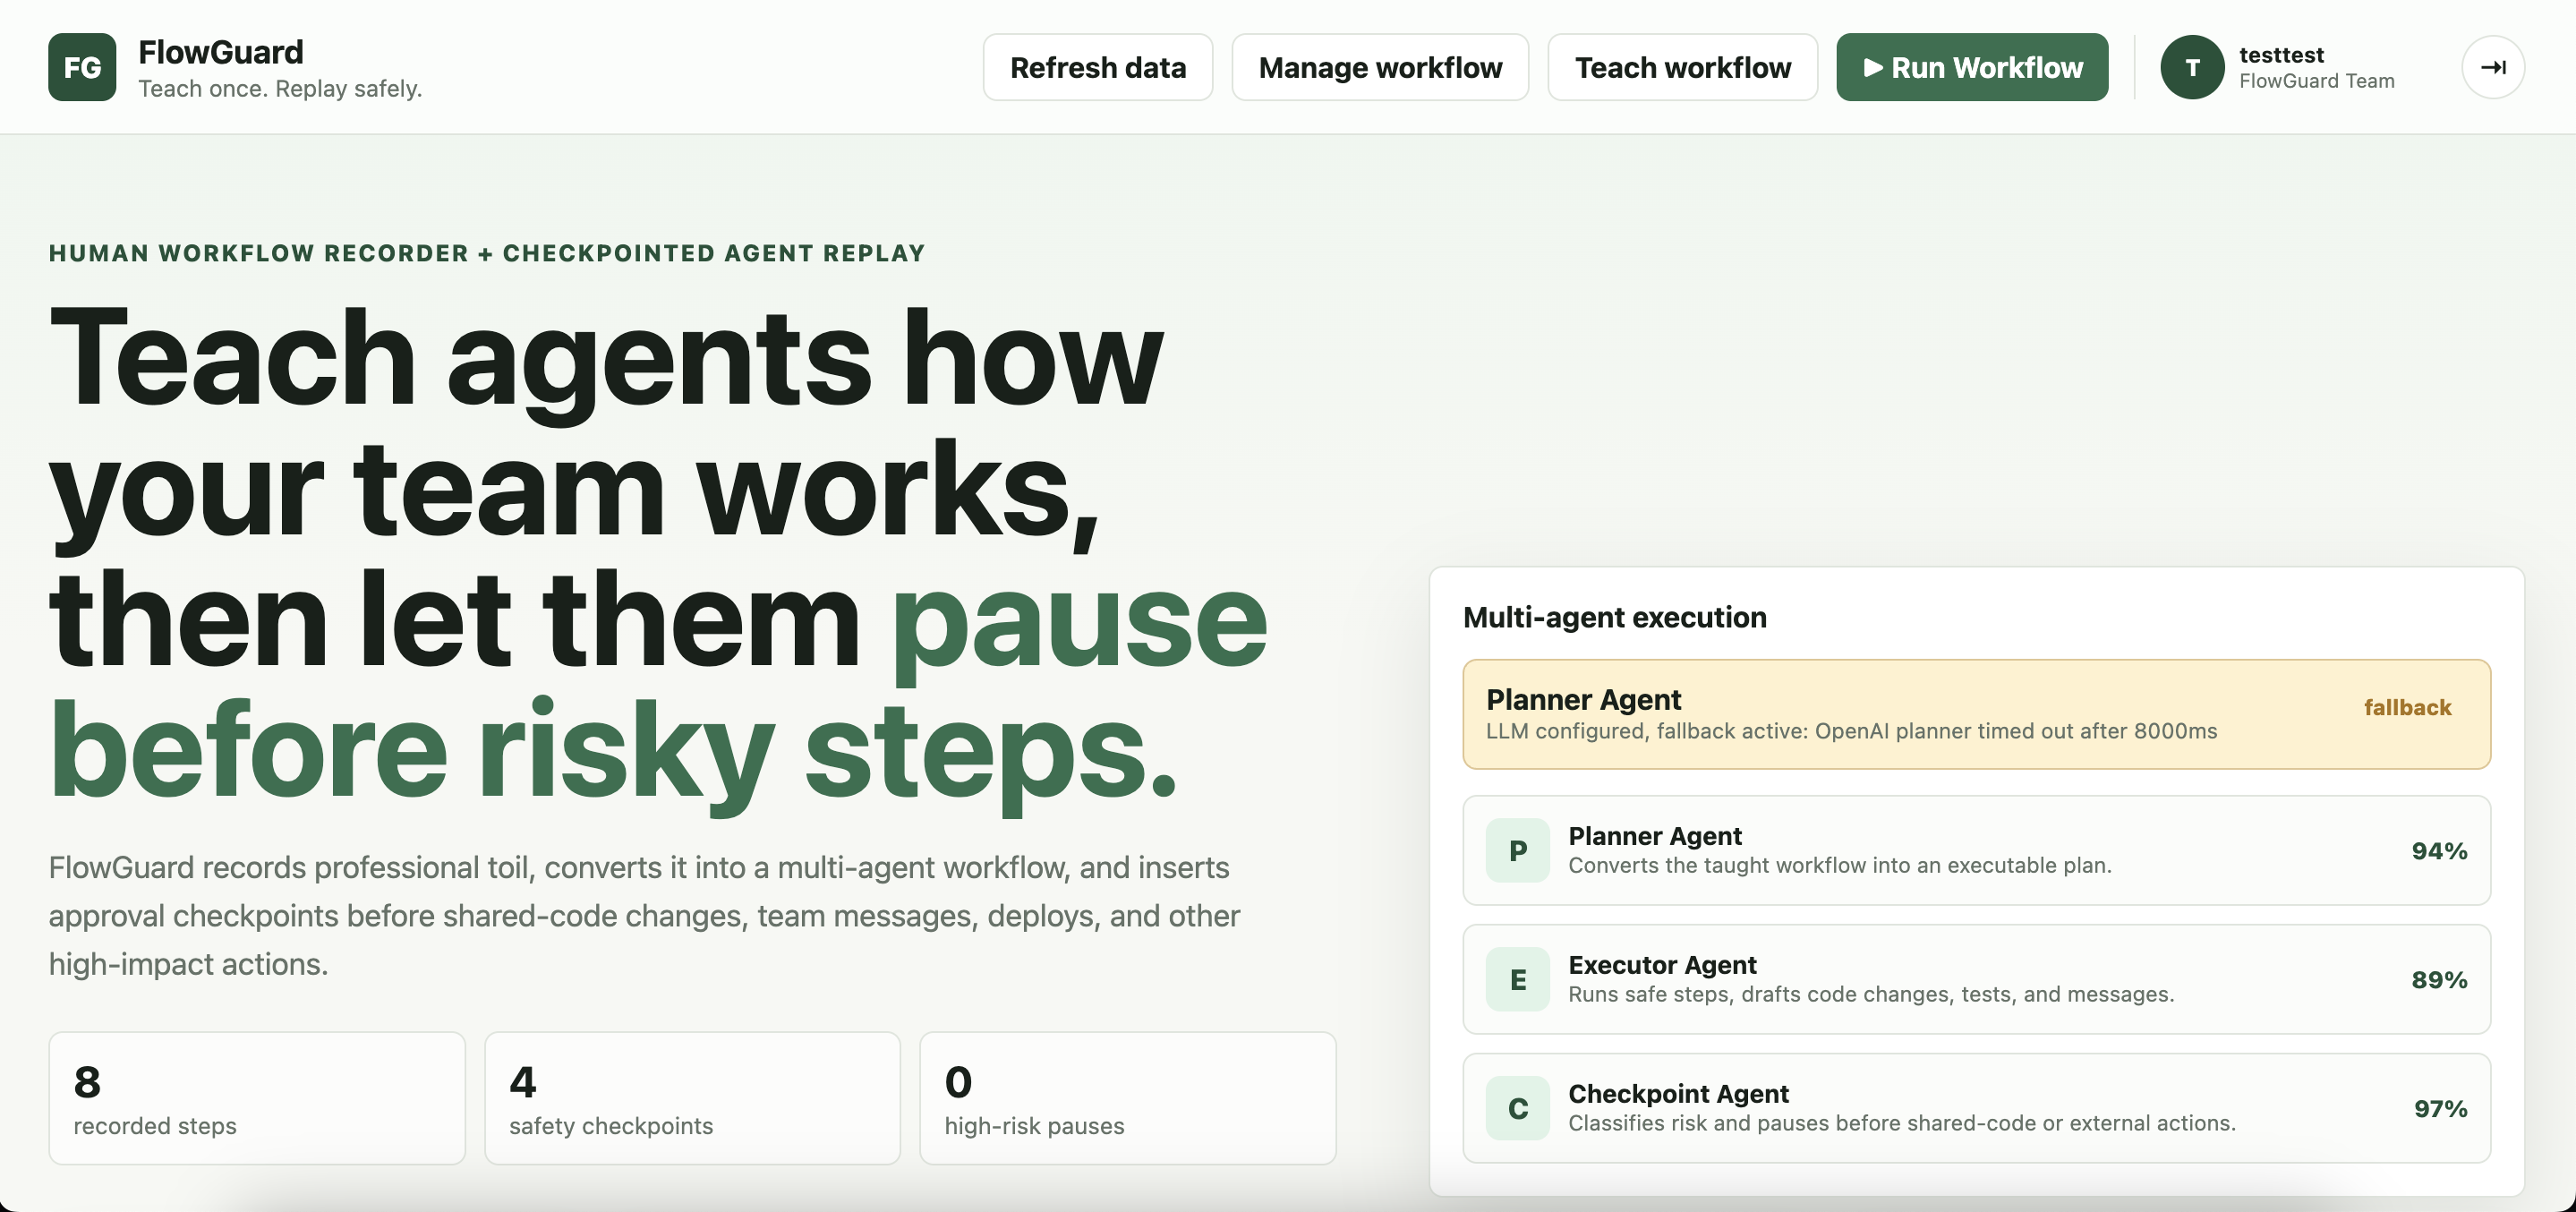Viewport: 2576px width, 1212px height.
Task: Click the 4 safety checkpoints card
Action: [692, 1098]
